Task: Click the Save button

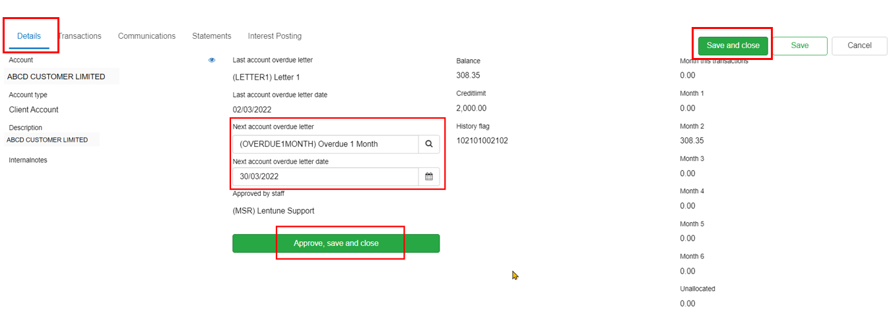Action: click(x=800, y=45)
